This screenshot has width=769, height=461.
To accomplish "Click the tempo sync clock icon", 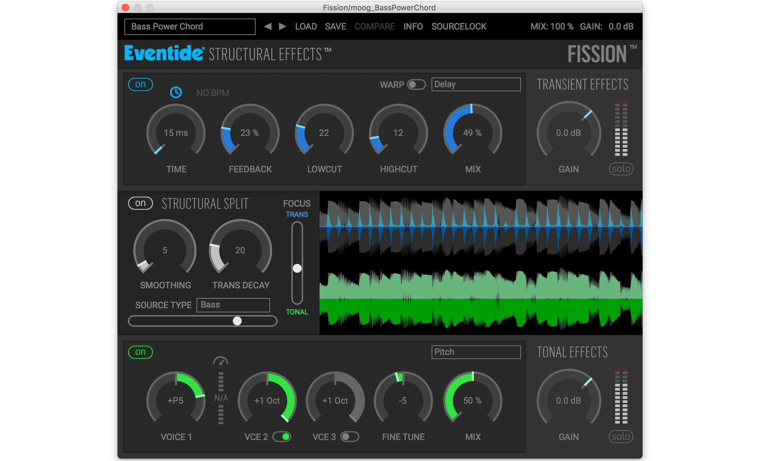I will pos(176,92).
